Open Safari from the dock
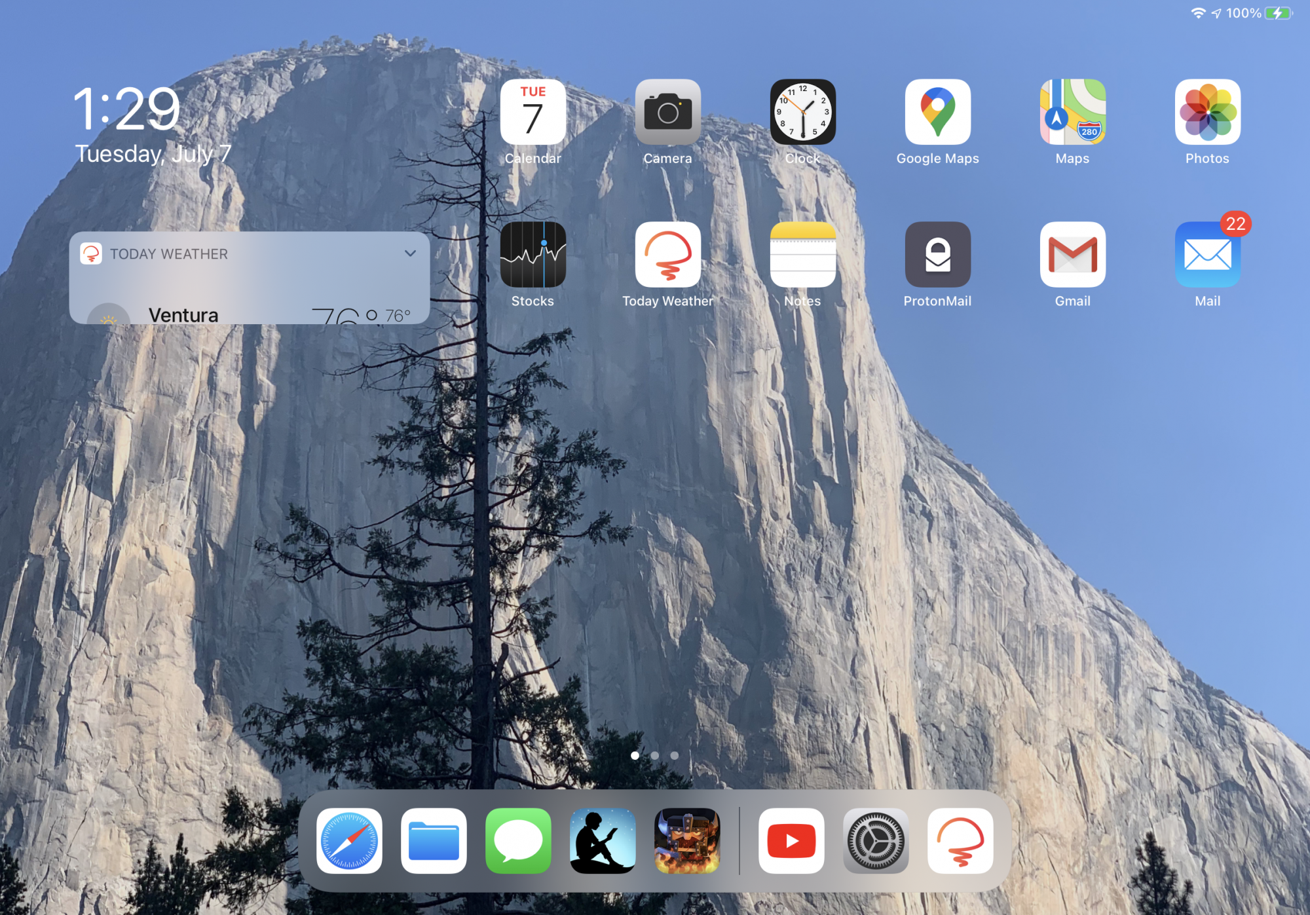Image resolution: width=1310 pixels, height=915 pixels. pyautogui.click(x=349, y=841)
